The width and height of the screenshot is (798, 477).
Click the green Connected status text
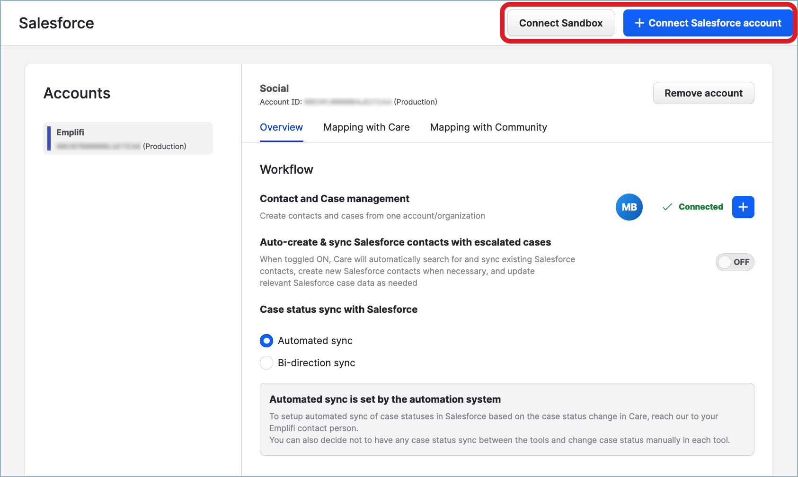coord(700,207)
